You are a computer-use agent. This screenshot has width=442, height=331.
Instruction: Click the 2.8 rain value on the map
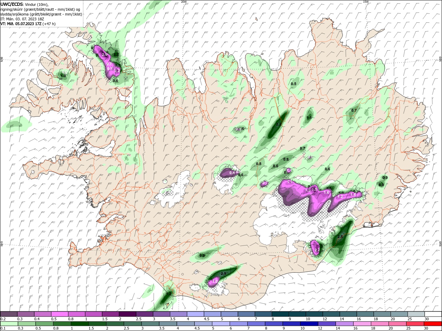pos(340,237)
